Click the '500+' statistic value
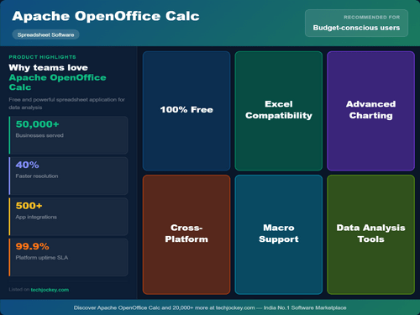Viewport: 420px width, 315px height. click(29, 206)
